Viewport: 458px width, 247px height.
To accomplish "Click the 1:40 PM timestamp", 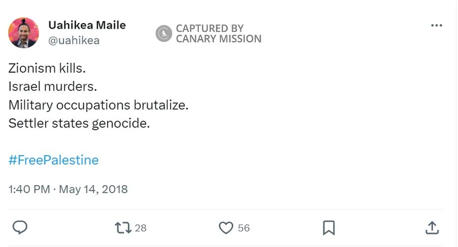I will 29,189.
